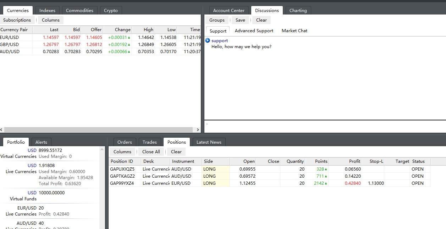Viewport: 446px width, 229px height.
Task: Sort positions by Quantity column header
Action: pyautogui.click(x=293, y=161)
